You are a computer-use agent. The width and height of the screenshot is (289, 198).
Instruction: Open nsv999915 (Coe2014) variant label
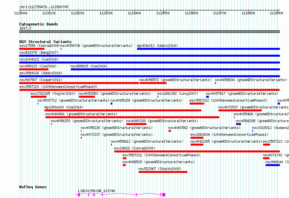[89, 66]
